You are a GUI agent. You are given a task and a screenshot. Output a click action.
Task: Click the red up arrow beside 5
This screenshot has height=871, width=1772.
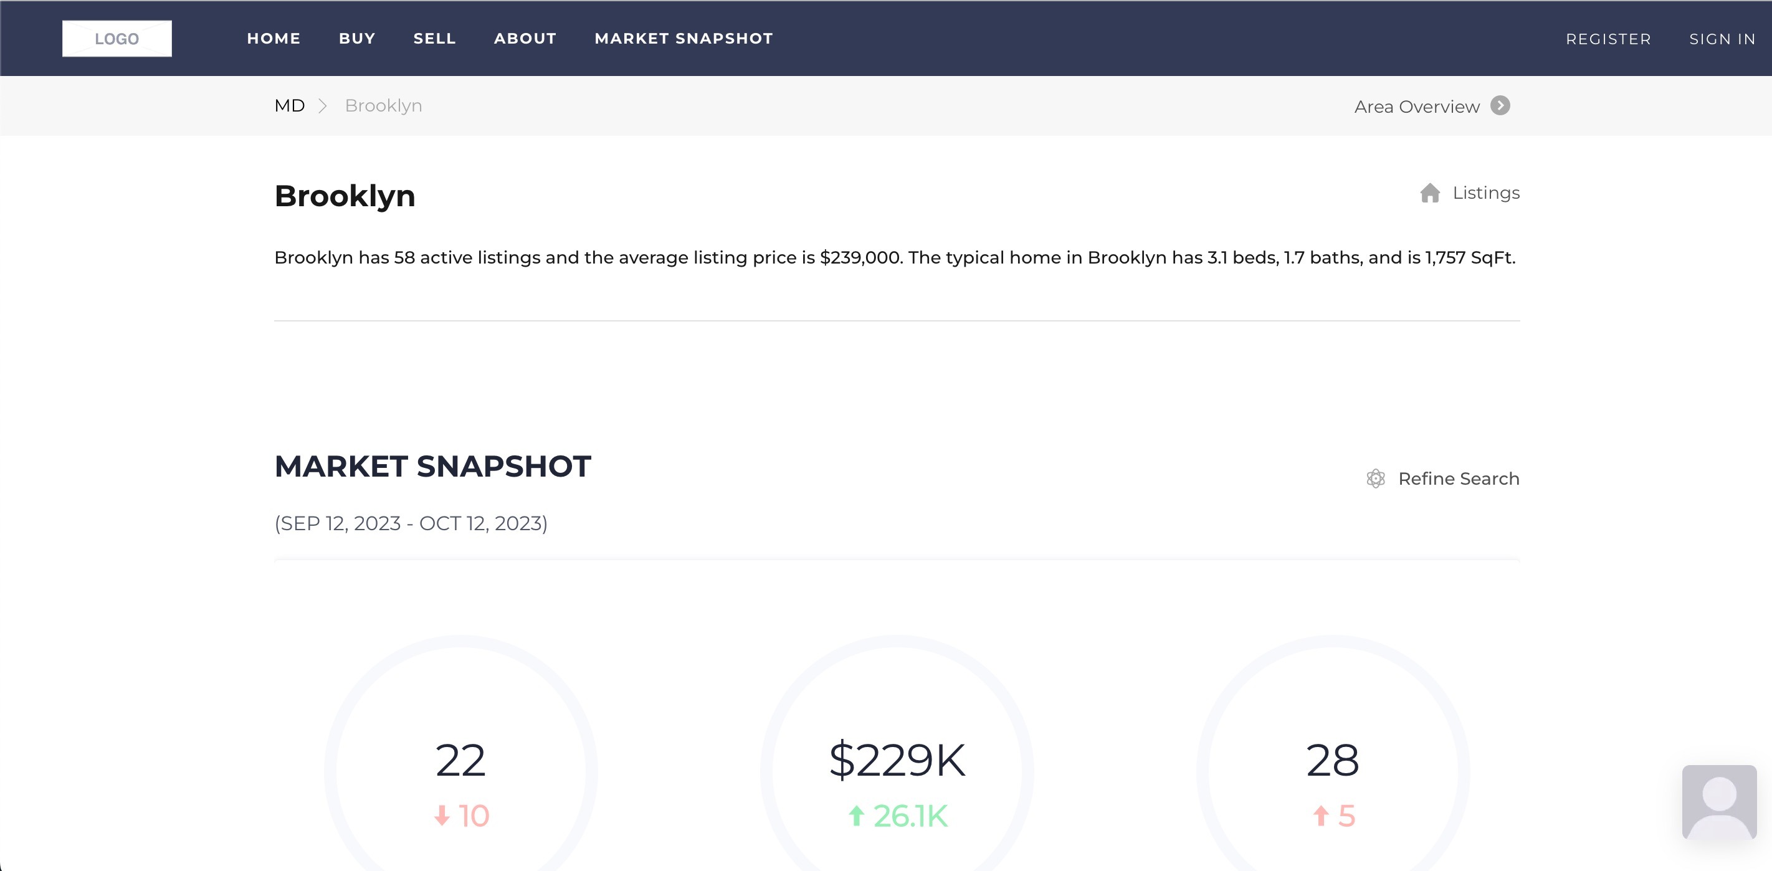tap(1321, 816)
